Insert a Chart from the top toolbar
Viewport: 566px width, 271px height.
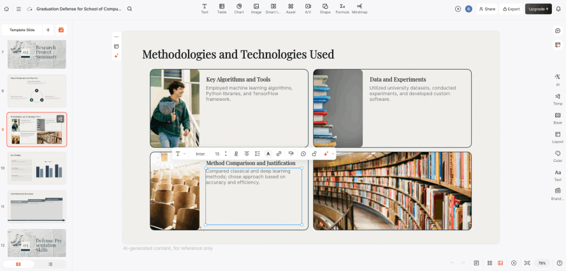[239, 8]
